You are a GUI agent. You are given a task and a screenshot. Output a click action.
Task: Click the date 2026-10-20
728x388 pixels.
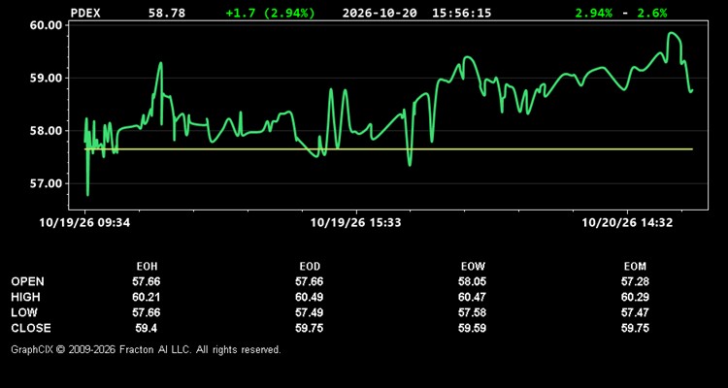[x=380, y=13]
